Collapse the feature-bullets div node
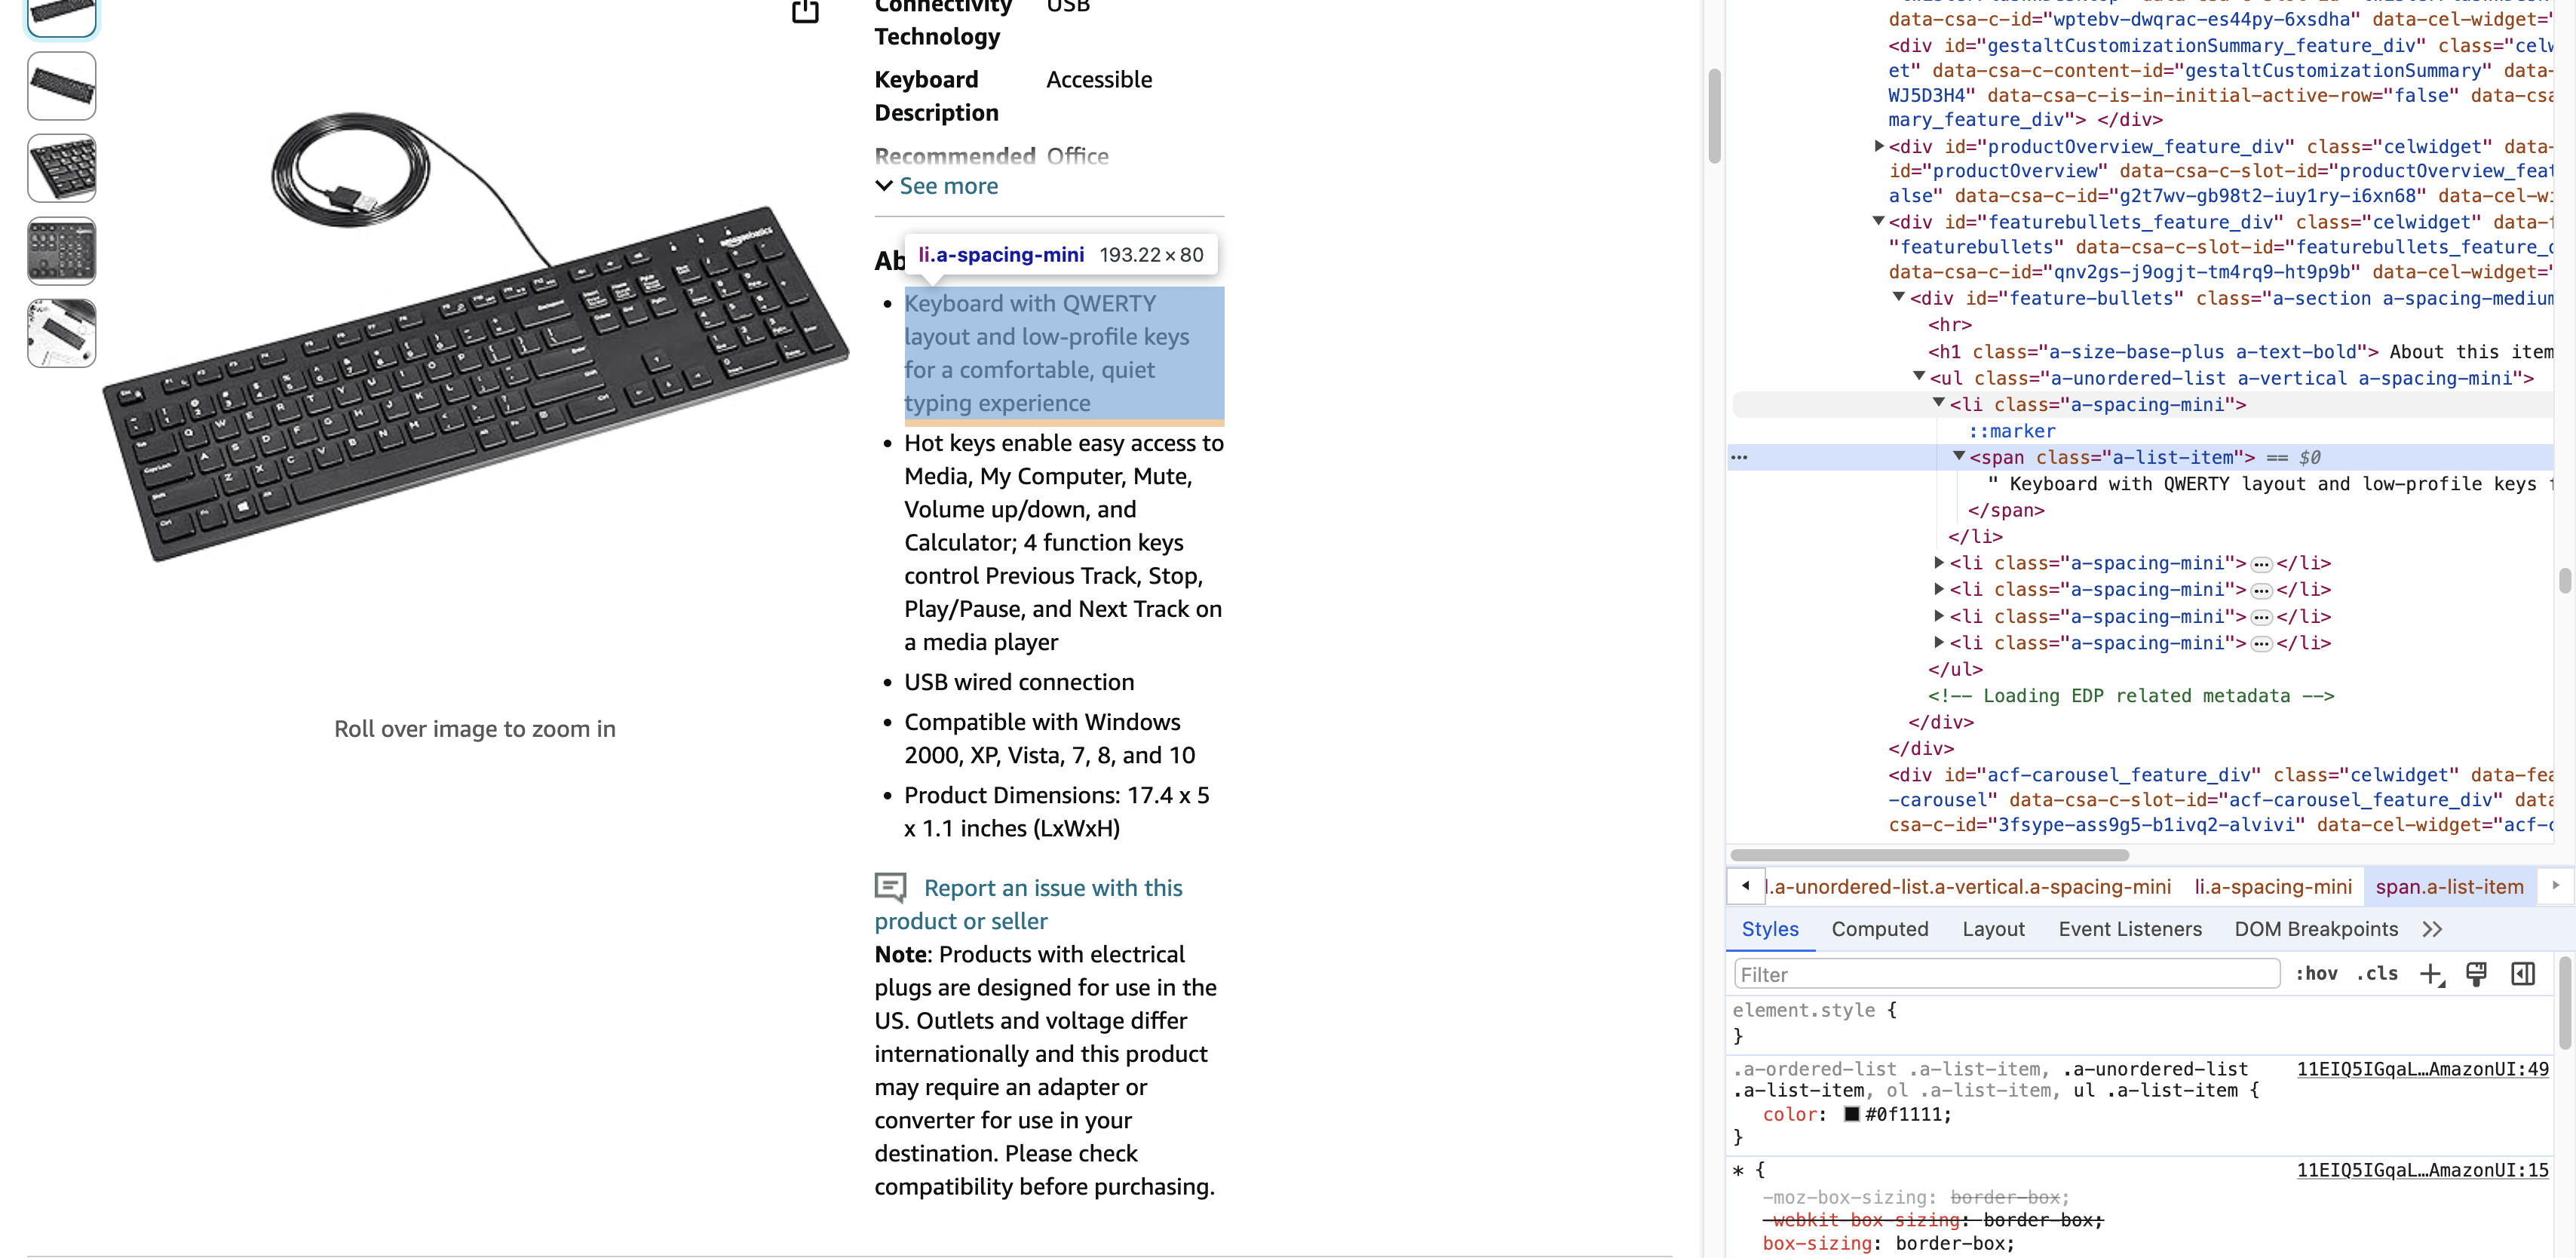Screen dimensions: 2576x1258 1898,297
